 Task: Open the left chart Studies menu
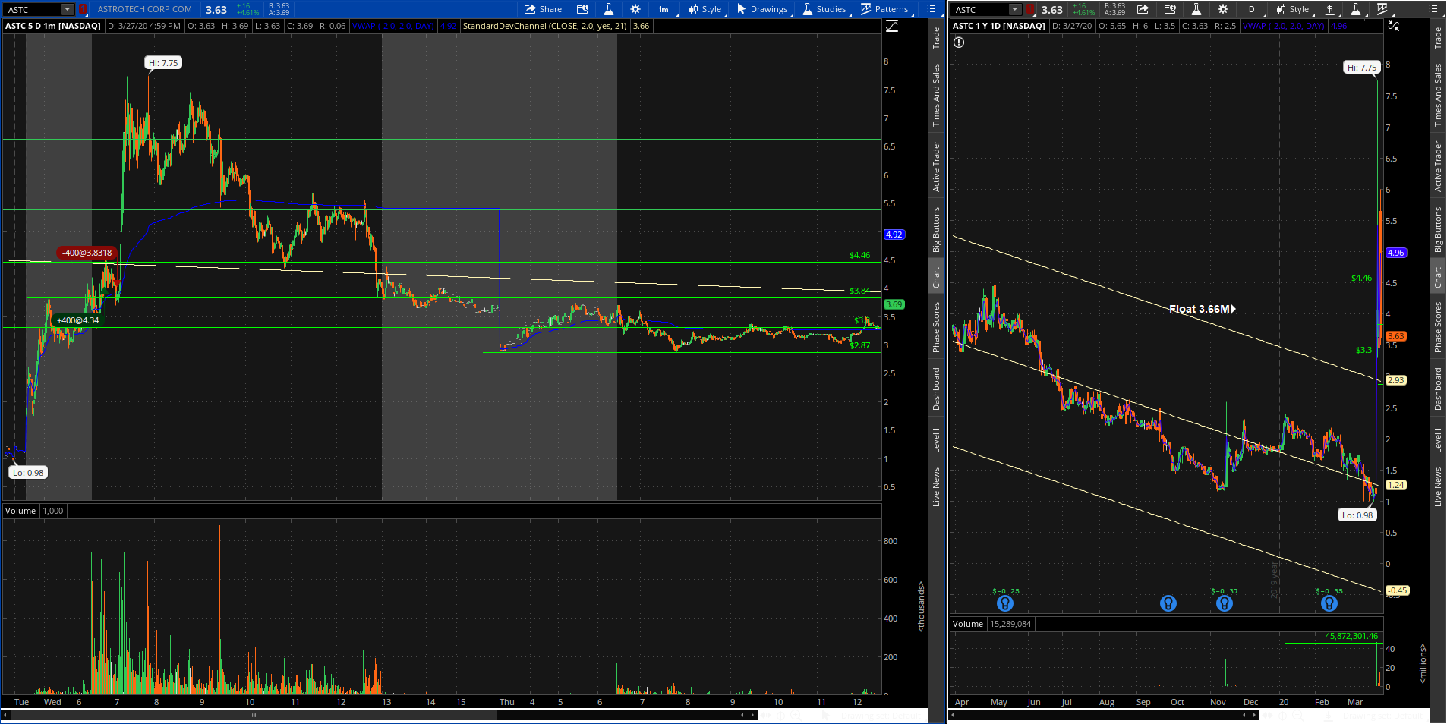824,9
